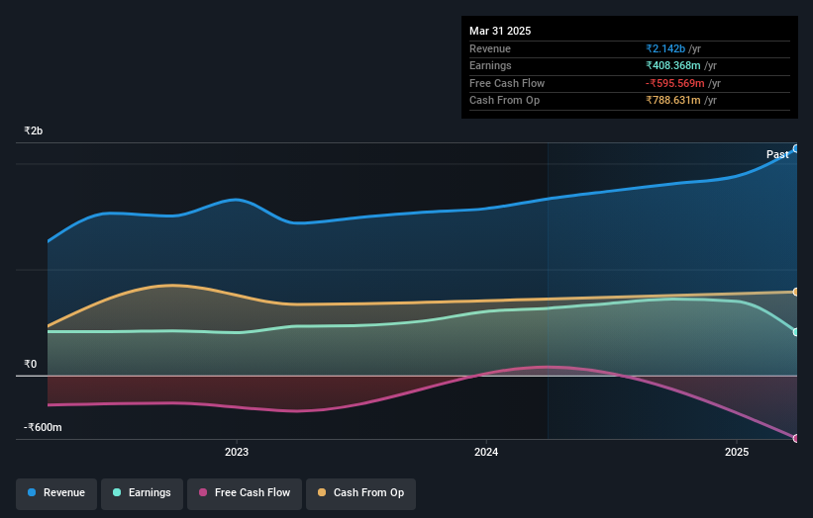This screenshot has width=813, height=518.
Task: Toggle the Revenue series legend button
Action: tap(56, 493)
